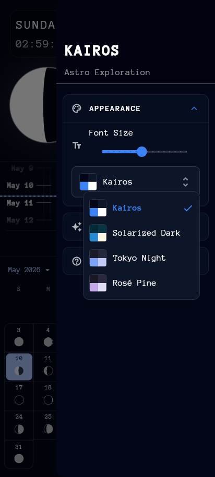Select day 4 in the calendar
Image resolution: width=215 pixels, height=477 pixels.
coord(45,338)
